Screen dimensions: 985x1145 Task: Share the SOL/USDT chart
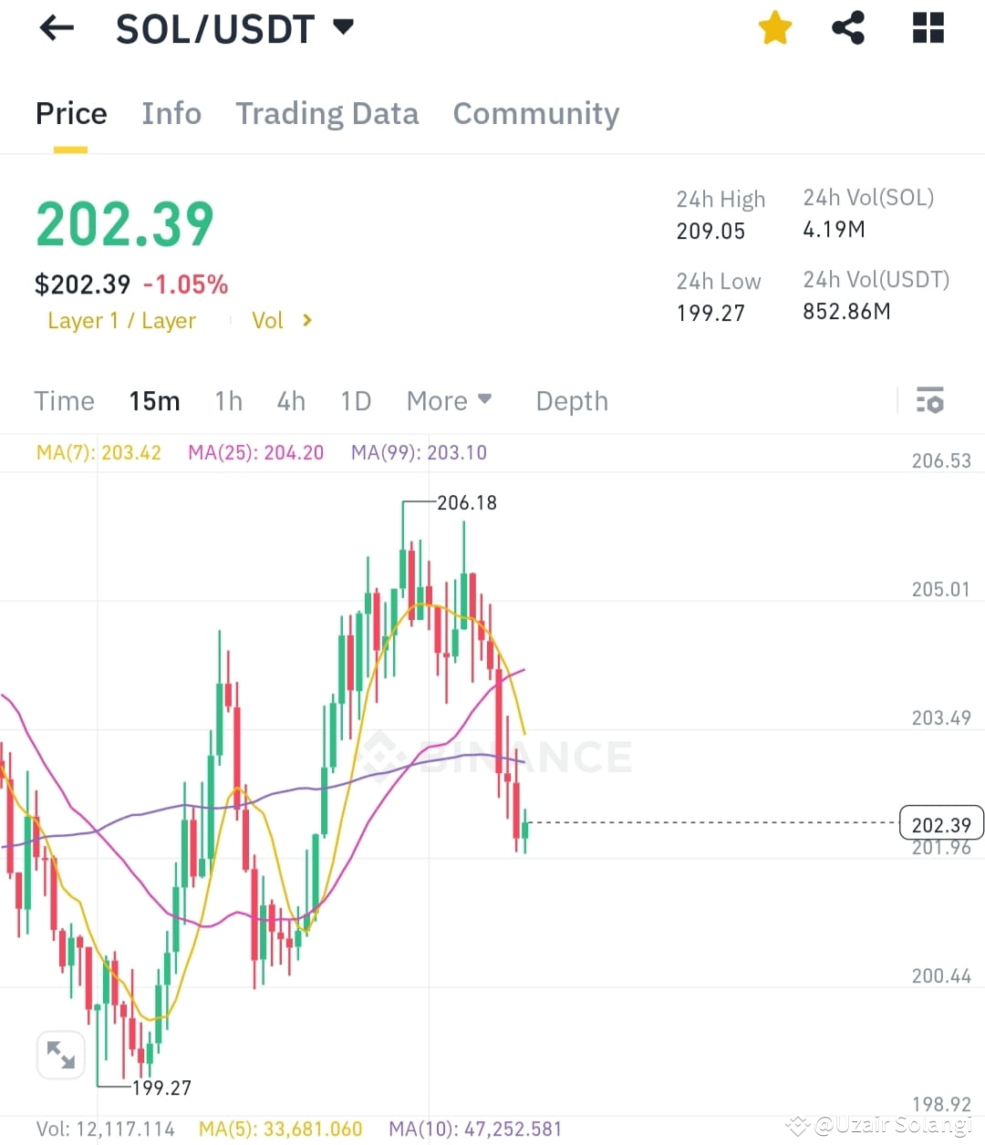(x=848, y=27)
